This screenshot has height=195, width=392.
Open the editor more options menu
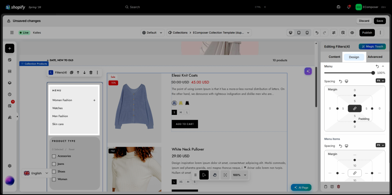(380, 33)
